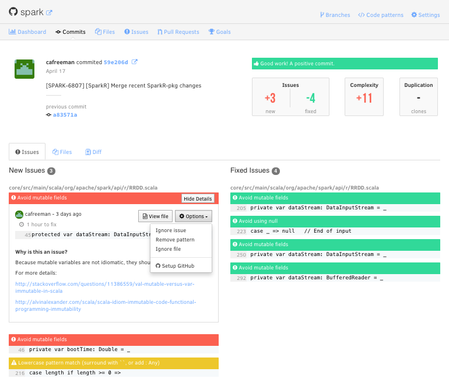Select Remove pattern menu entry

point(175,240)
